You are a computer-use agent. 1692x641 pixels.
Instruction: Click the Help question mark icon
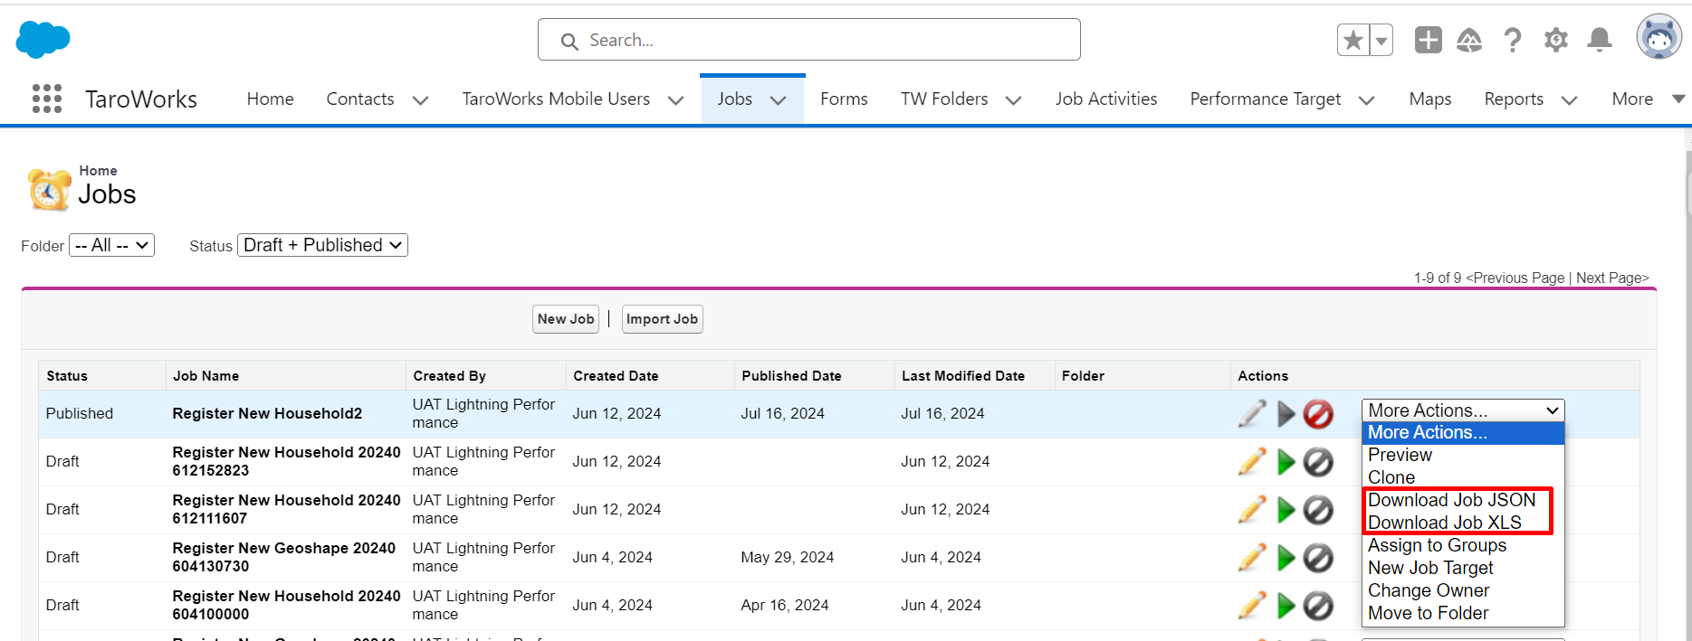coord(1512,40)
